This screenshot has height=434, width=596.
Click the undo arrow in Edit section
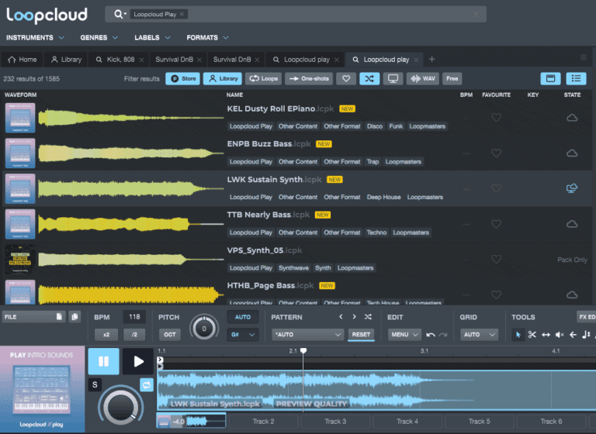click(x=431, y=335)
